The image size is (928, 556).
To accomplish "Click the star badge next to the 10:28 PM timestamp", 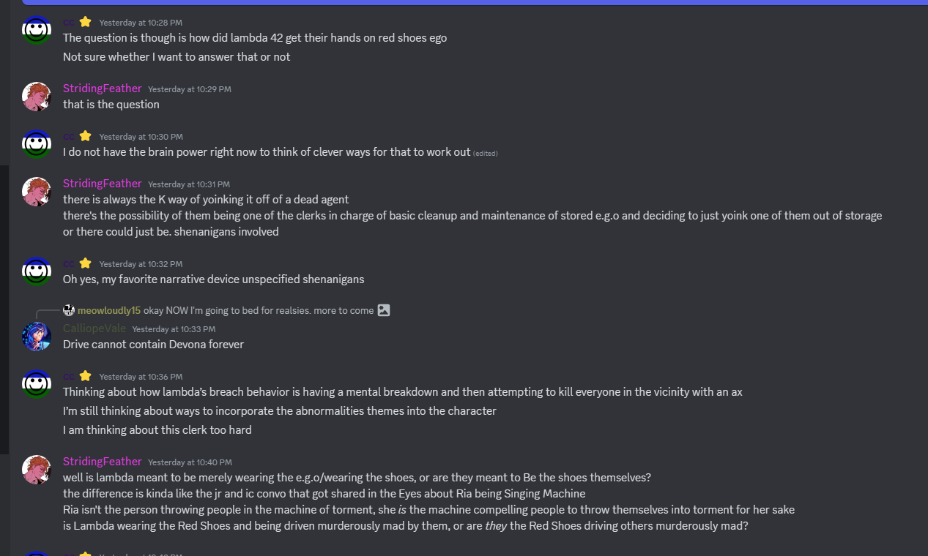I will click(x=85, y=22).
